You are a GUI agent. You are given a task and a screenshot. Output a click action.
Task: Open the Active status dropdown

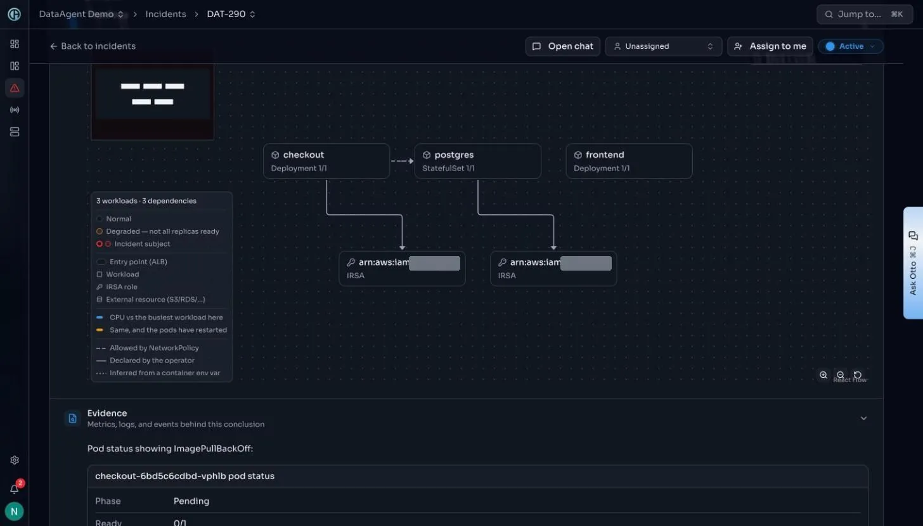[851, 46]
